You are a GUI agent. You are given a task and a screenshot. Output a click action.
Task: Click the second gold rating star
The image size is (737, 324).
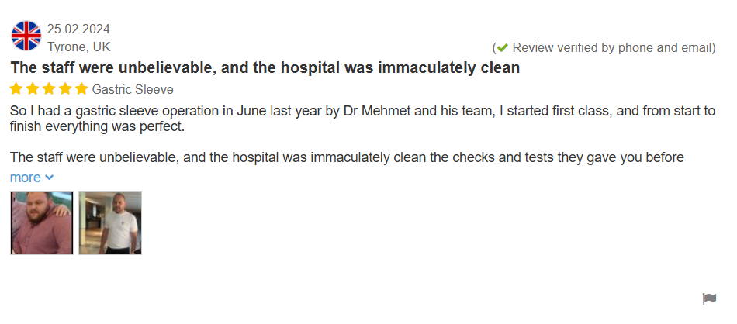[x=33, y=89]
